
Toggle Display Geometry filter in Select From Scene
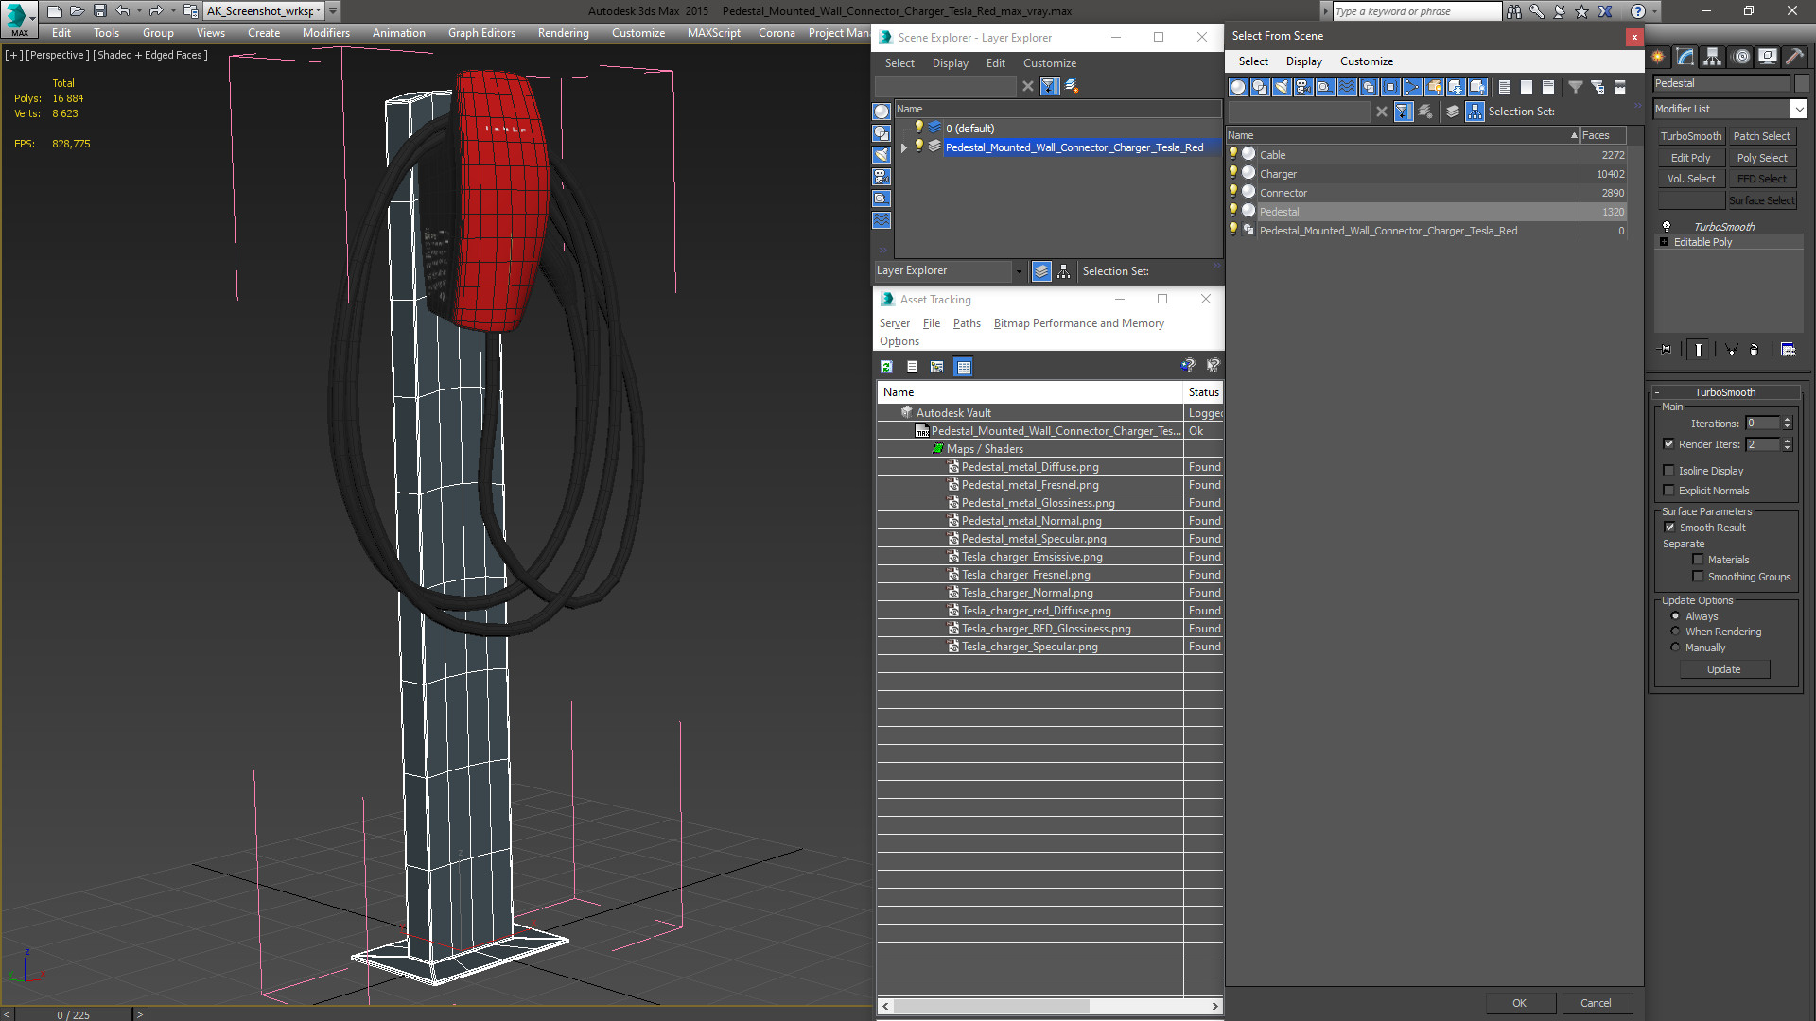pyautogui.click(x=1238, y=87)
